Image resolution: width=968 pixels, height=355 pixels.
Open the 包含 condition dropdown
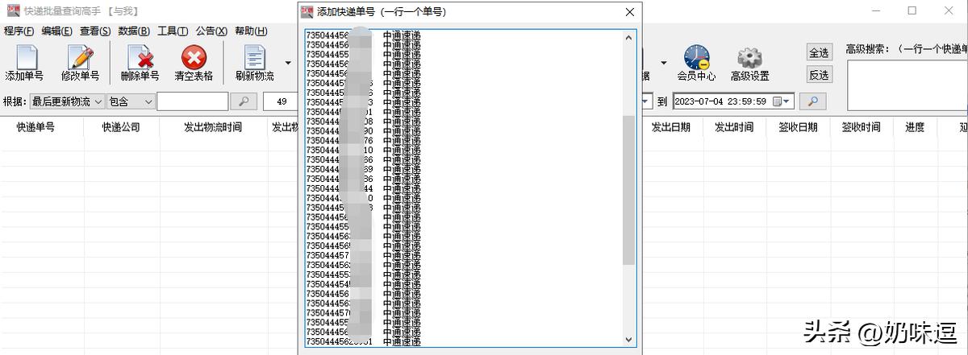point(131,101)
